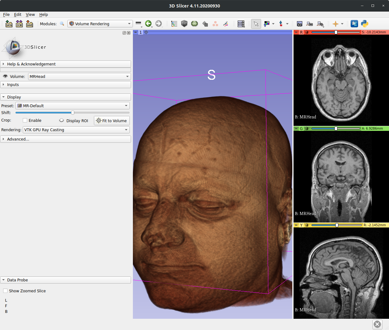Click the Save scene icon
This screenshot has width=389, height=330.
pyautogui.click(x=30, y=24)
